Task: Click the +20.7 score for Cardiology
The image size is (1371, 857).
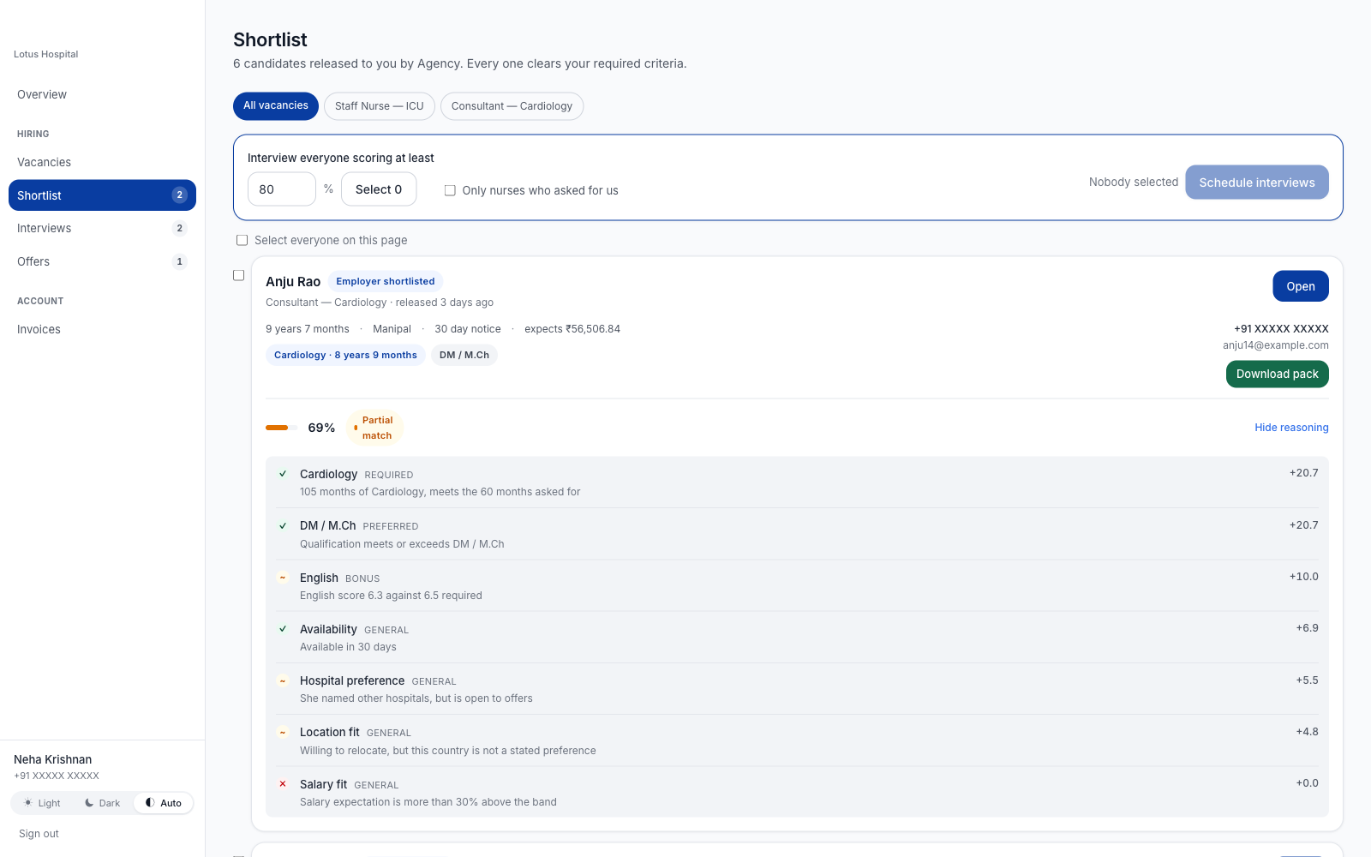Action: point(1304,473)
